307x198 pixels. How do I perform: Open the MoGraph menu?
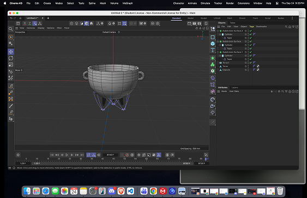[x=128, y=3]
